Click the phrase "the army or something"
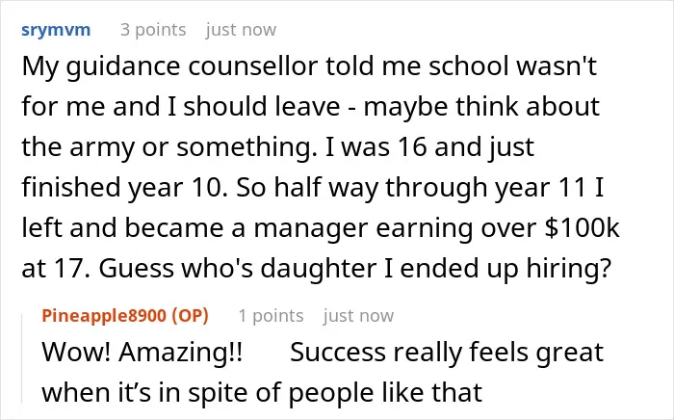The width and height of the screenshot is (674, 420). 166,147
